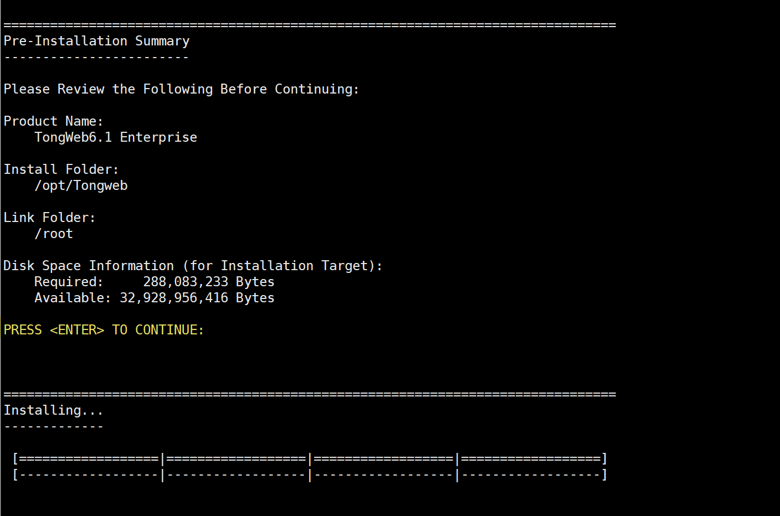This screenshot has height=516, width=780.
Task: Select the "TongWeb6.1 Enterprise" product text
Action: coord(116,138)
